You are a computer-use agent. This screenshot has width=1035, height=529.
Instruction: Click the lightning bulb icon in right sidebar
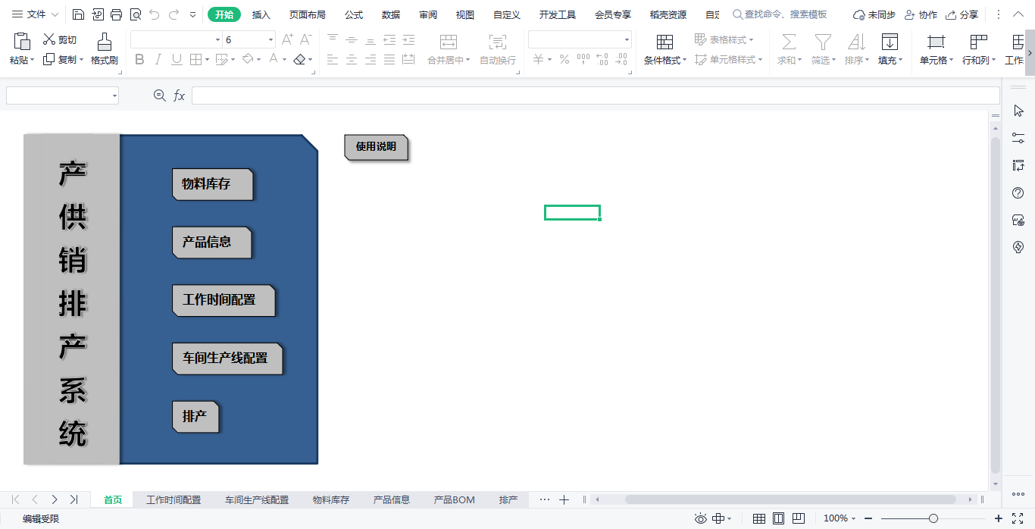[x=1018, y=247]
